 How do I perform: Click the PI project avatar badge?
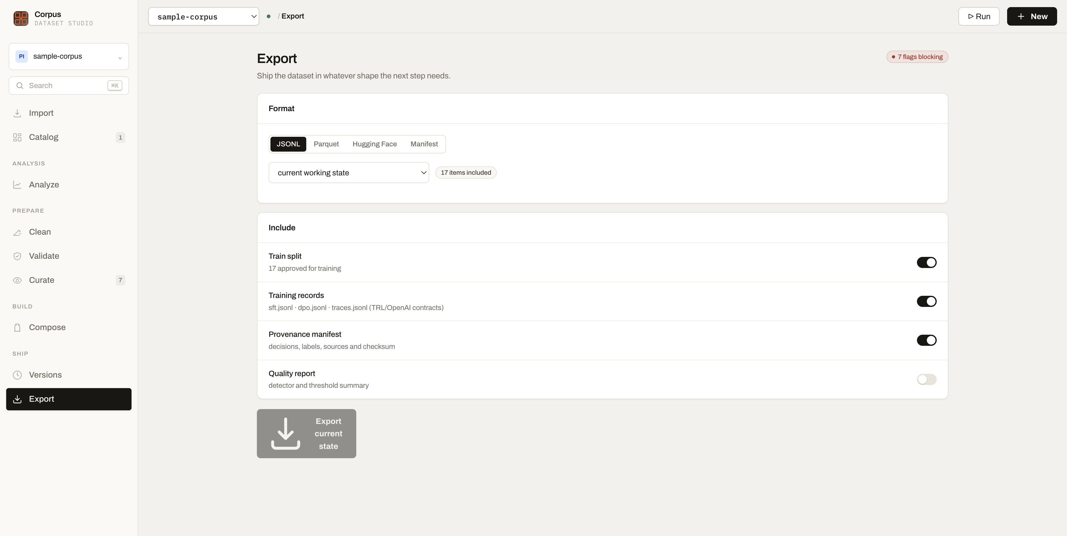(x=22, y=56)
